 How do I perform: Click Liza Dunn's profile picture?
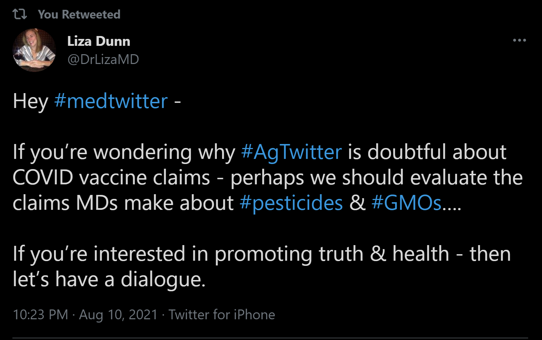34,50
